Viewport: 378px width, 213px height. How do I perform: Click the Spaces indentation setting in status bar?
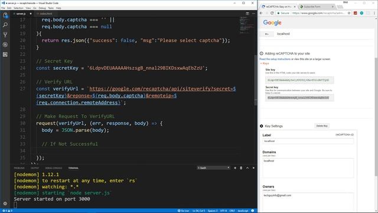tap(213, 211)
